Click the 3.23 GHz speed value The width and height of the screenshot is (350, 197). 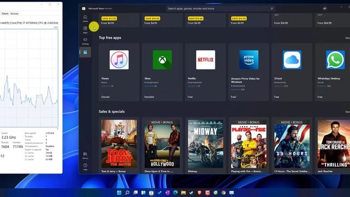[x=9, y=137]
